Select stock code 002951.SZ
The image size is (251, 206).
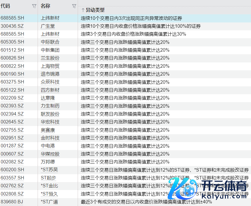(x=12, y=138)
